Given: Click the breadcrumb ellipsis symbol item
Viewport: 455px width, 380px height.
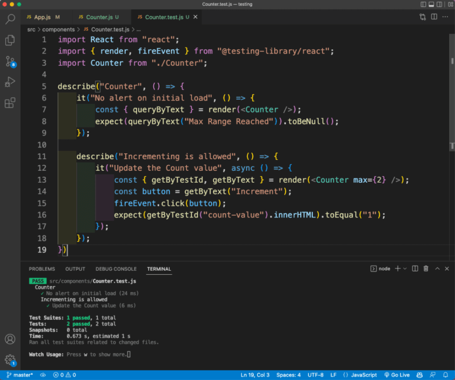Looking at the screenshot, I should pyautogui.click(x=139, y=29).
